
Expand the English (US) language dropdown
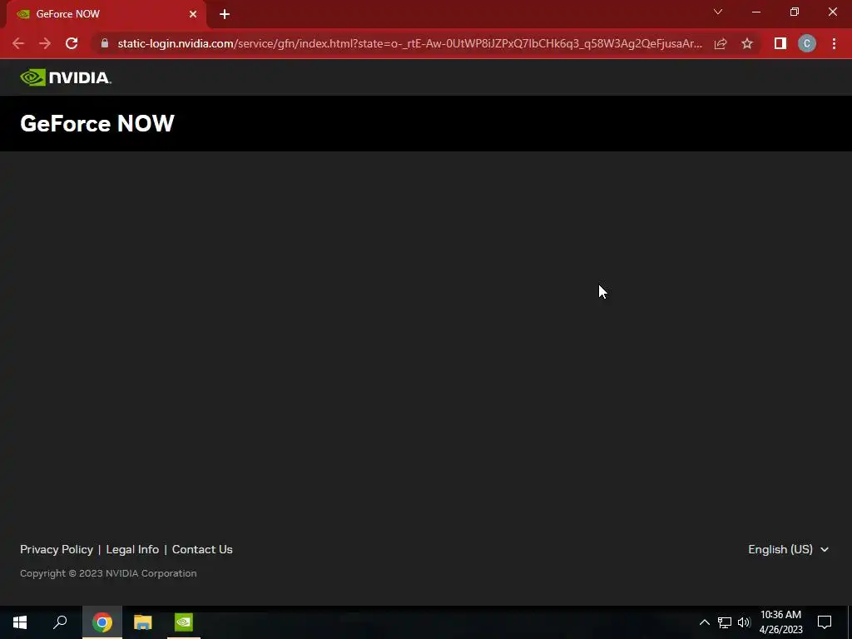click(x=789, y=549)
